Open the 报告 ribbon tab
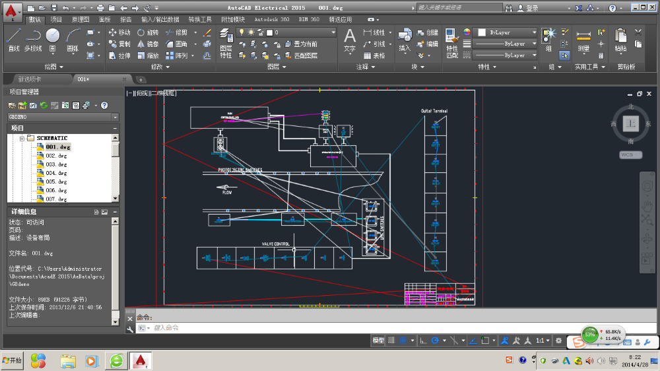Viewport: 660px width, 371px height. [125, 20]
